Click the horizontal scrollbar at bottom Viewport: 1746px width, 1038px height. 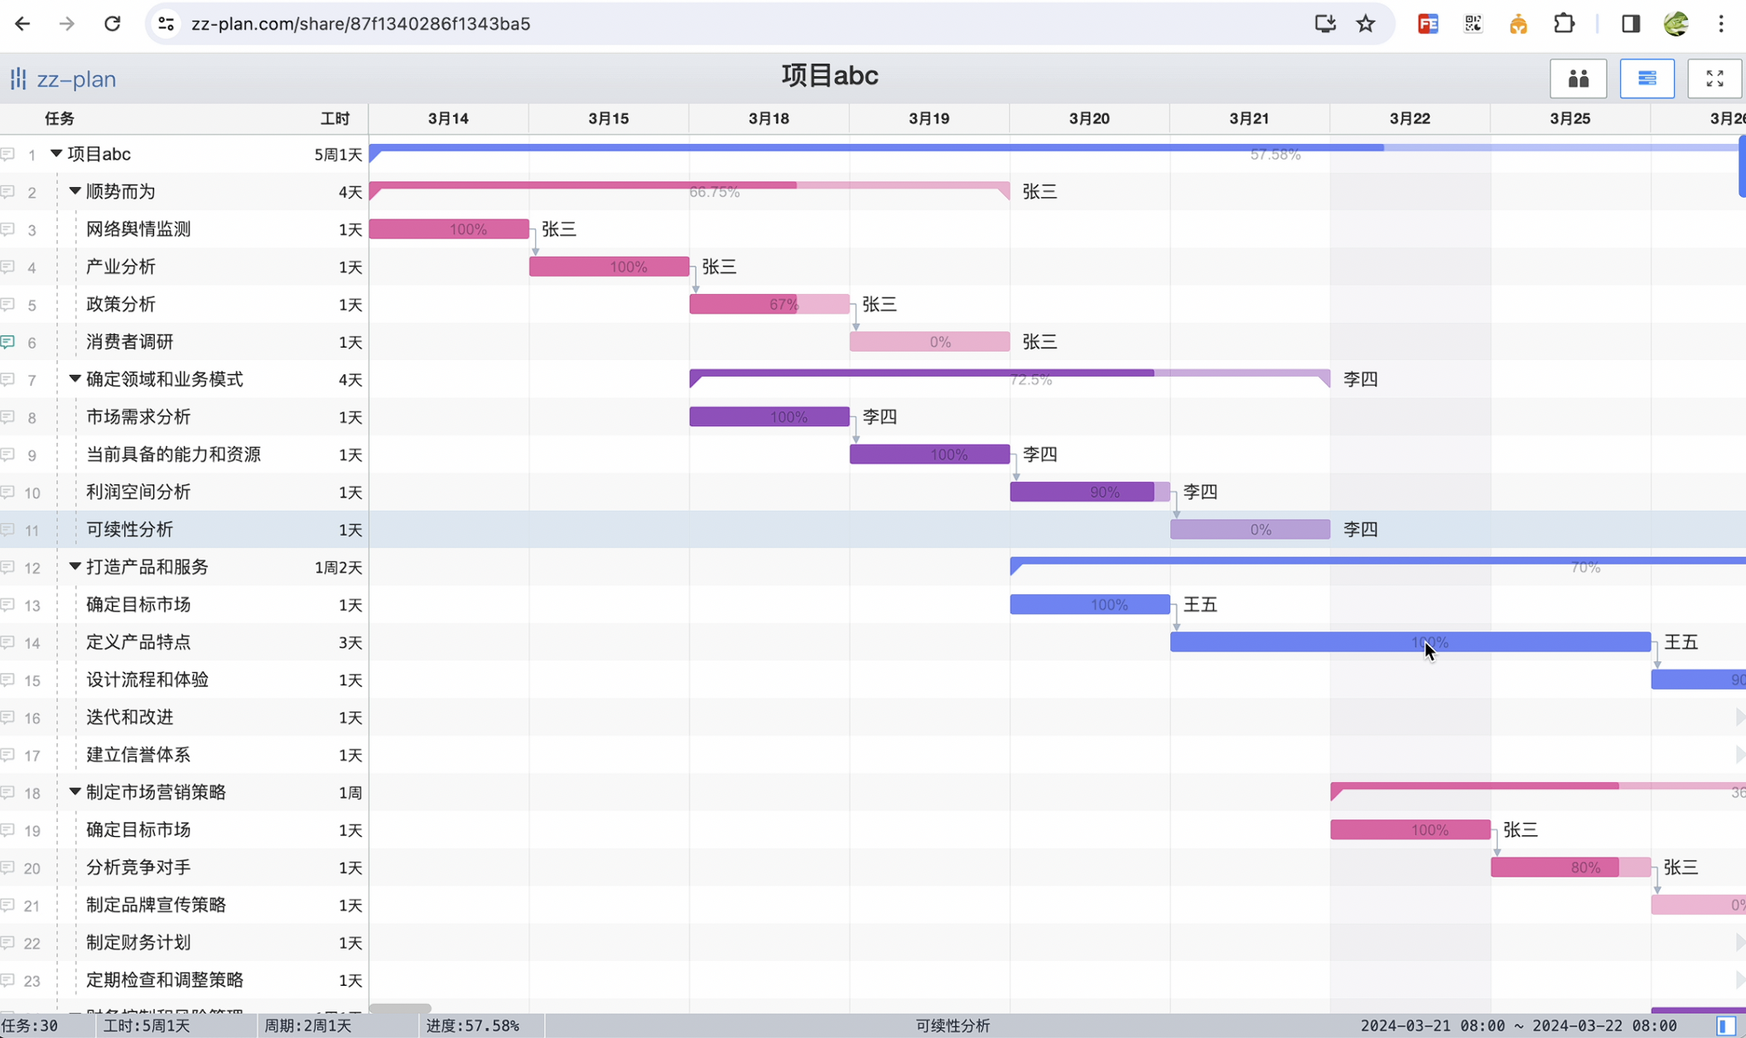(x=400, y=1008)
